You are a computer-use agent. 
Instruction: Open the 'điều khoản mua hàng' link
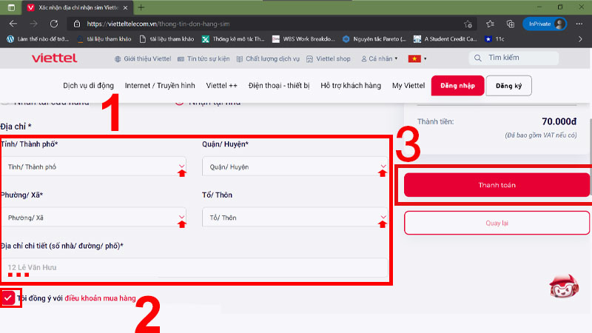(x=100, y=298)
